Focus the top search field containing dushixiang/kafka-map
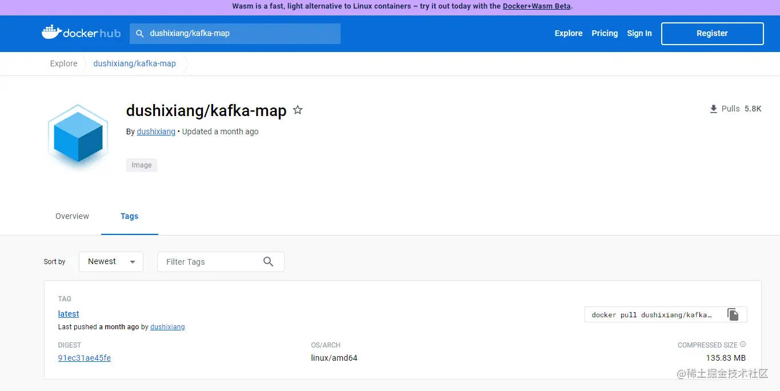 click(x=235, y=34)
